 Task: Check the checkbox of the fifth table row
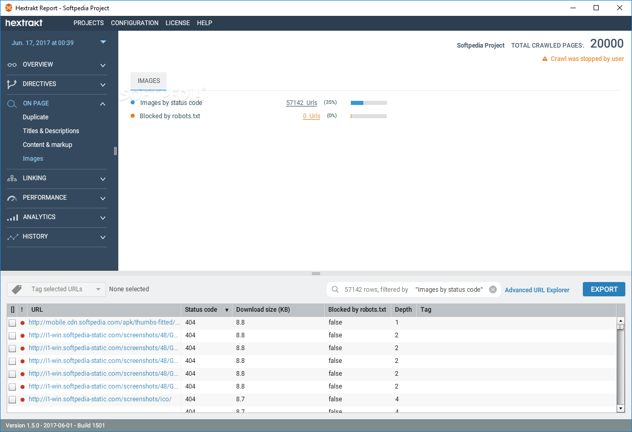click(12, 374)
